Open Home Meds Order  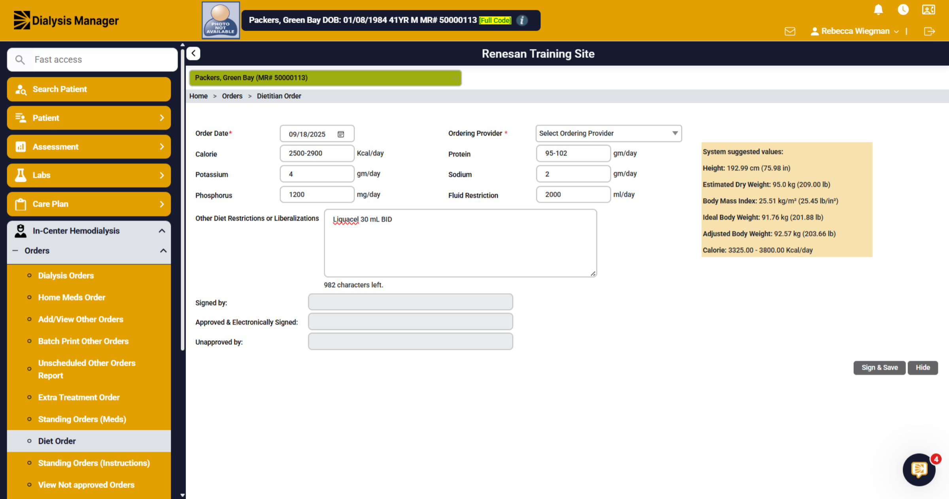(x=72, y=297)
